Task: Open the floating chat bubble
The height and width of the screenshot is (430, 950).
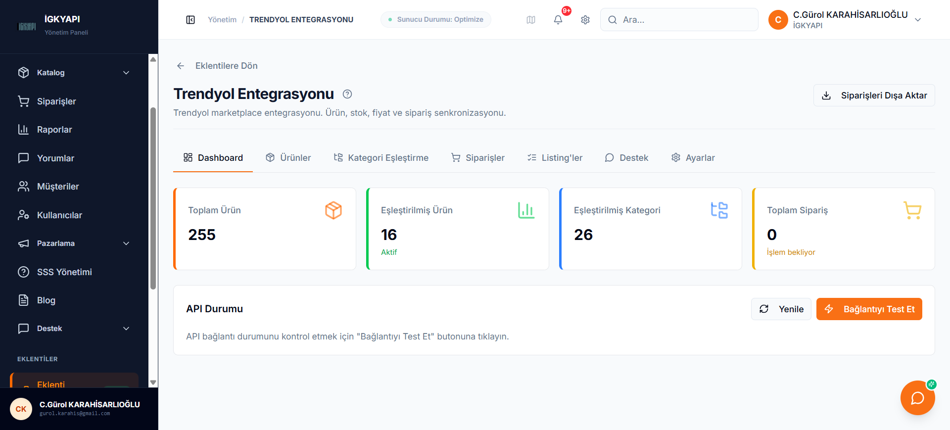Action: (917, 398)
